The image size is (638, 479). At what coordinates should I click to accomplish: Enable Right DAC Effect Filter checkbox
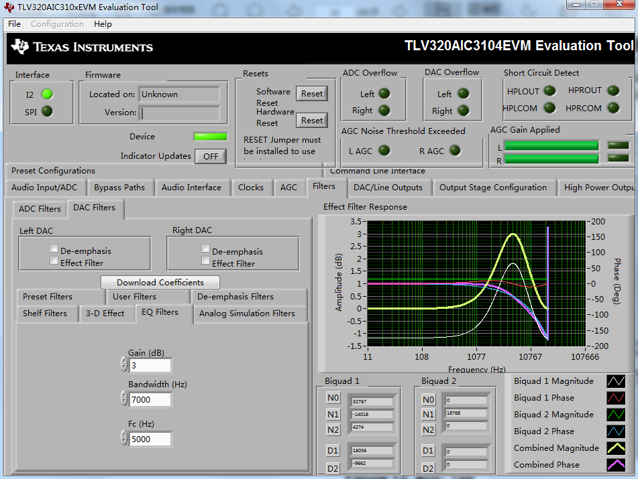pos(205,261)
